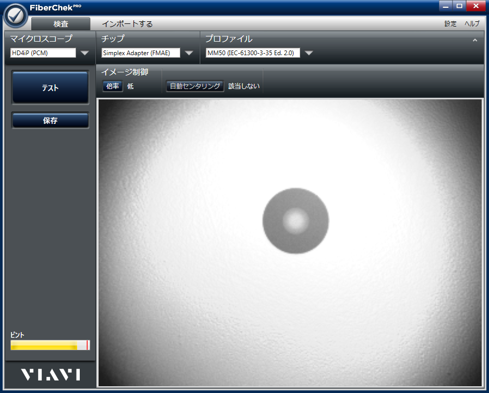Minimize the FiberChek window
This screenshot has width=489, height=393.
click(446, 6)
